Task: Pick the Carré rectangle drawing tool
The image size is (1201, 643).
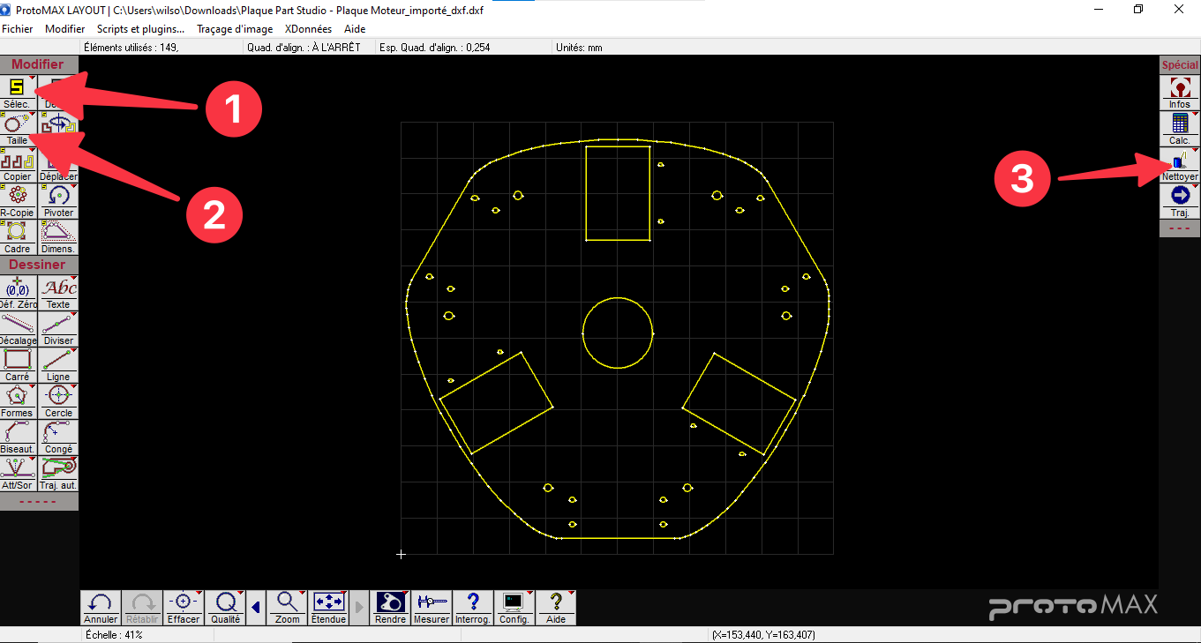Action: tap(19, 365)
